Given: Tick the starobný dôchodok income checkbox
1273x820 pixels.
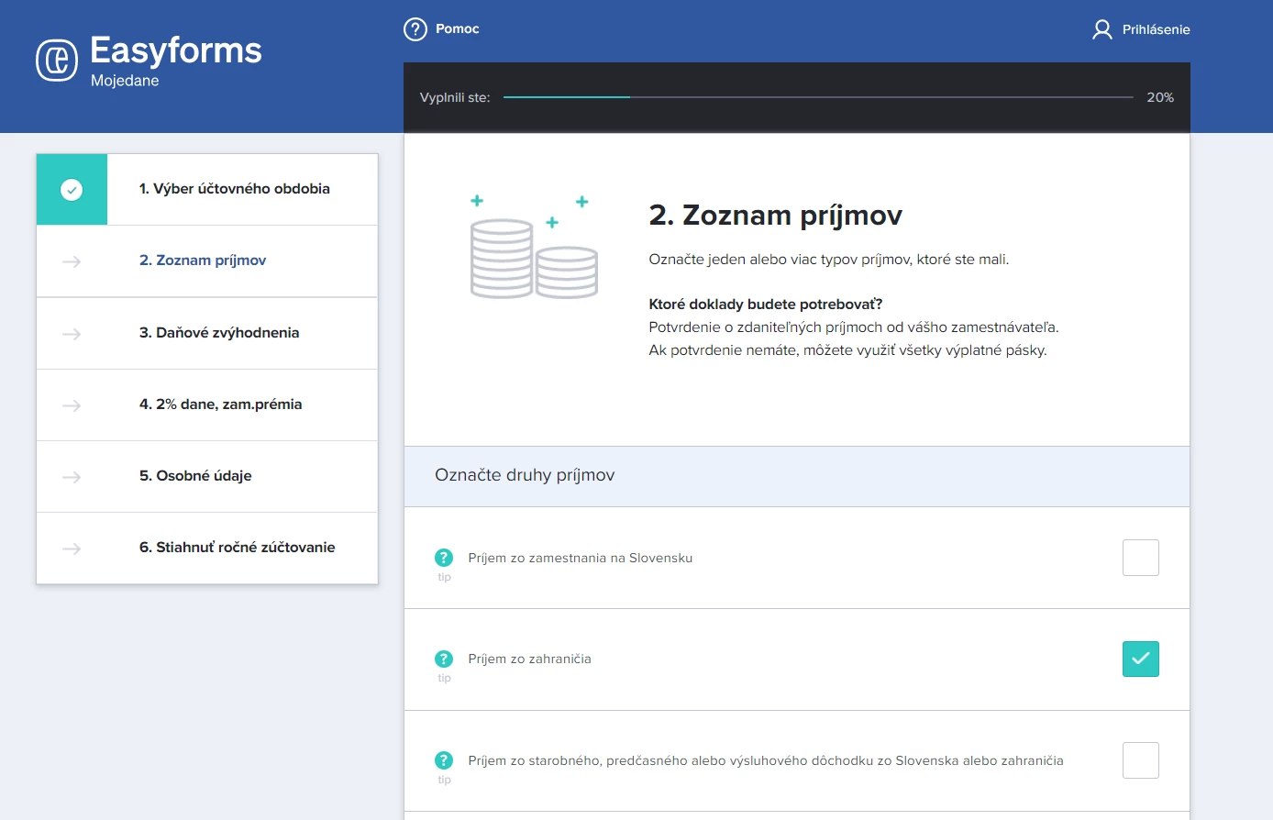Looking at the screenshot, I should (x=1140, y=760).
